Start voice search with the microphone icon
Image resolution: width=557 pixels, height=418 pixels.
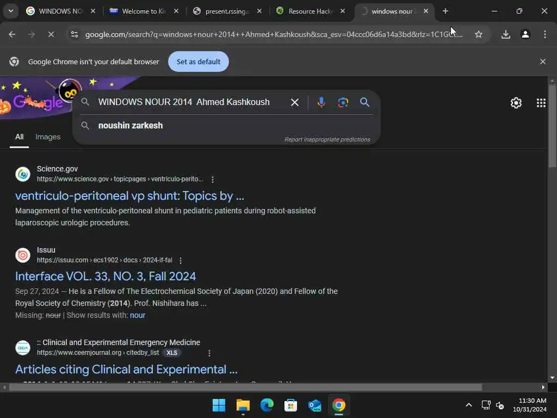[321, 102]
